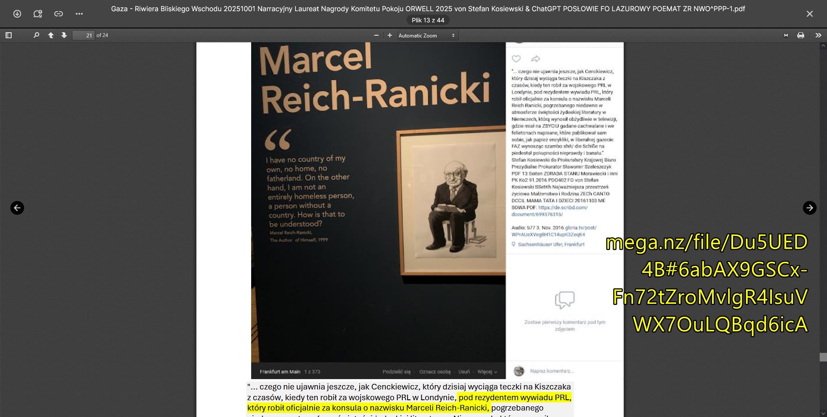Click Usuń under the photo
Image resolution: width=827 pixels, height=417 pixels.
pos(464,372)
